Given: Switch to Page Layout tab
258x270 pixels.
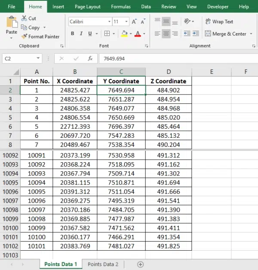Looking at the screenshot, I should coord(87,6).
